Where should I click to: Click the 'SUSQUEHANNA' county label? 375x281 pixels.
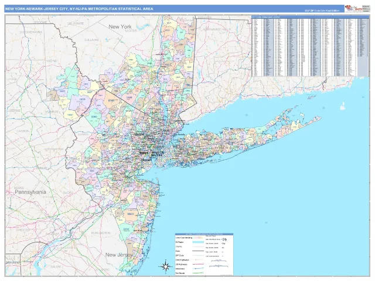click(x=31, y=32)
